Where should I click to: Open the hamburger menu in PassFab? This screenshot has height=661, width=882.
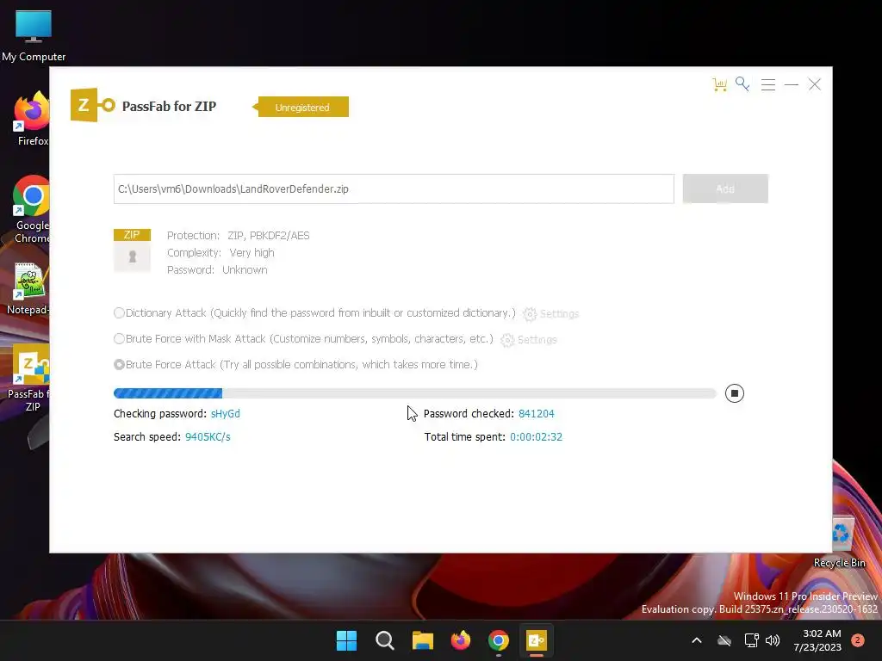click(x=767, y=85)
